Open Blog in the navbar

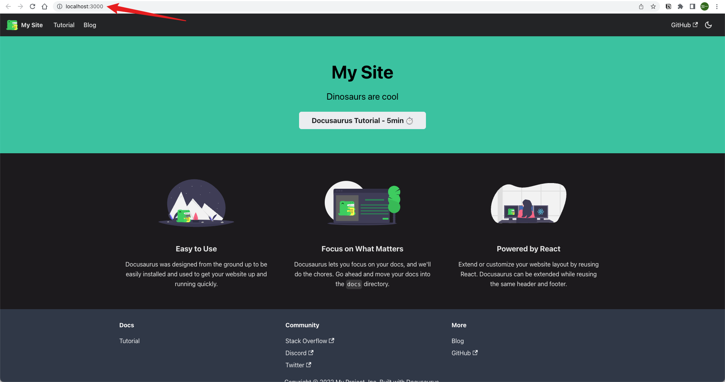click(90, 25)
